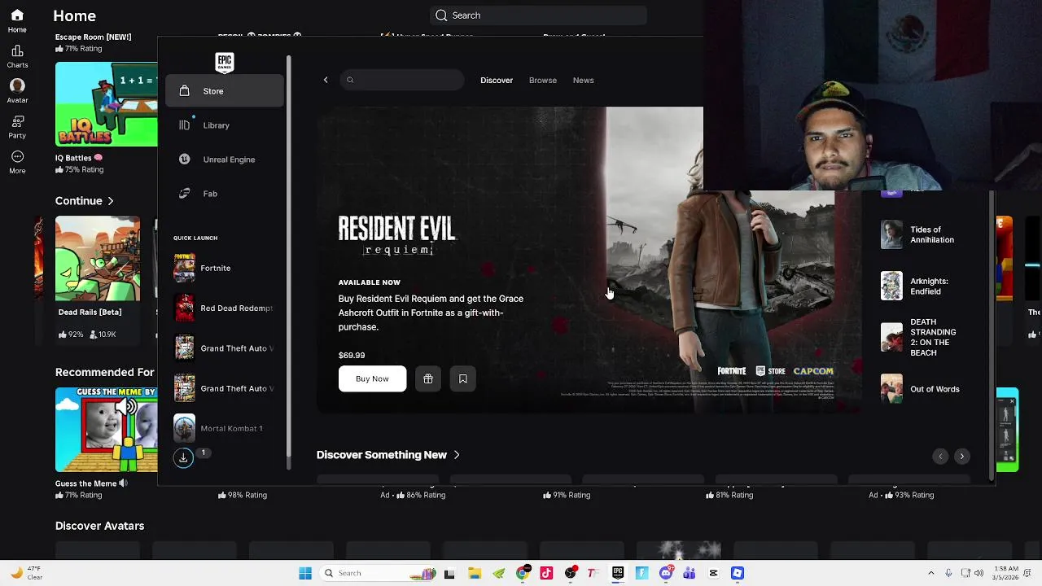The width and height of the screenshot is (1042, 586).
Task: Open TikTok from taskbar
Action: click(x=546, y=573)
